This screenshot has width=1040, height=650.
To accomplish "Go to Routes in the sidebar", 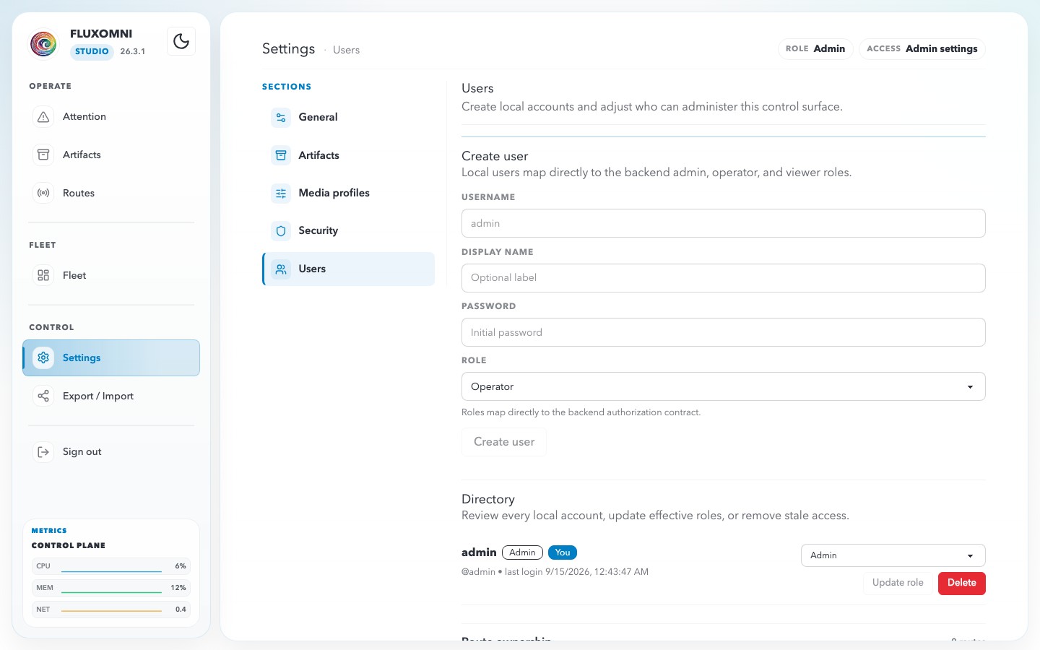I will coord(111,194).
